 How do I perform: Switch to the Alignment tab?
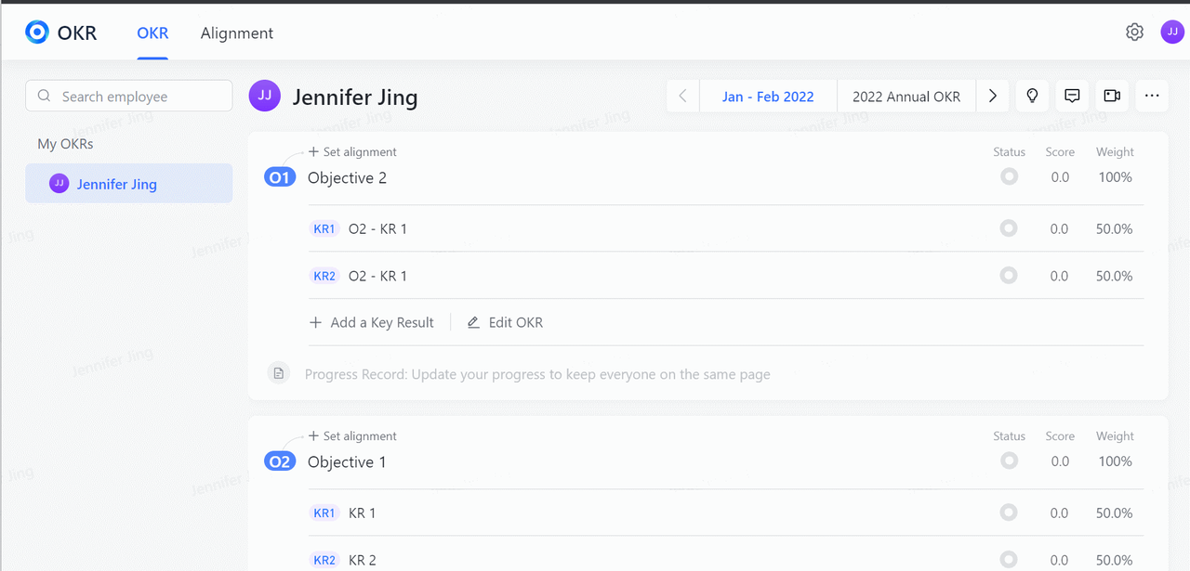tap(237, 33)
